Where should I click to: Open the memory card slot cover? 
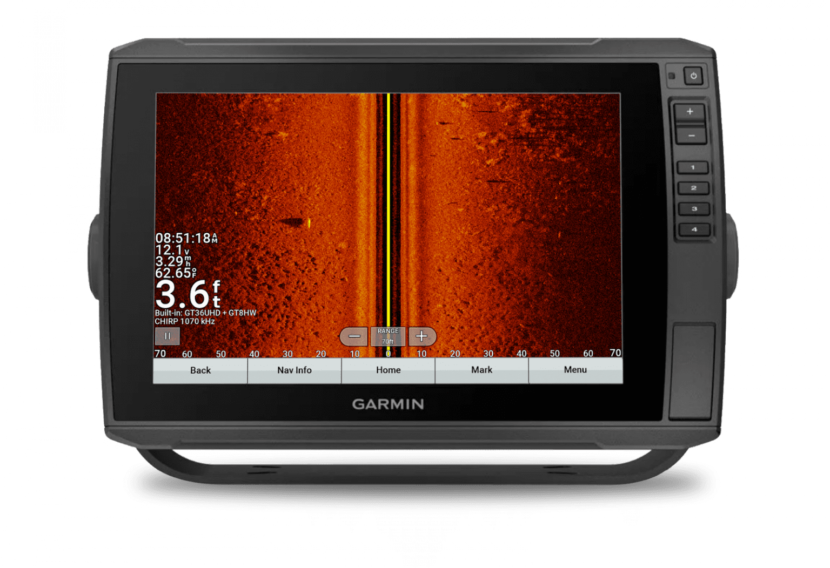click(x=693, y=372)
